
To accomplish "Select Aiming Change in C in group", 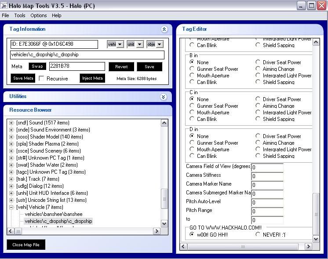I will pyautogui.click(x=258, y=106).
